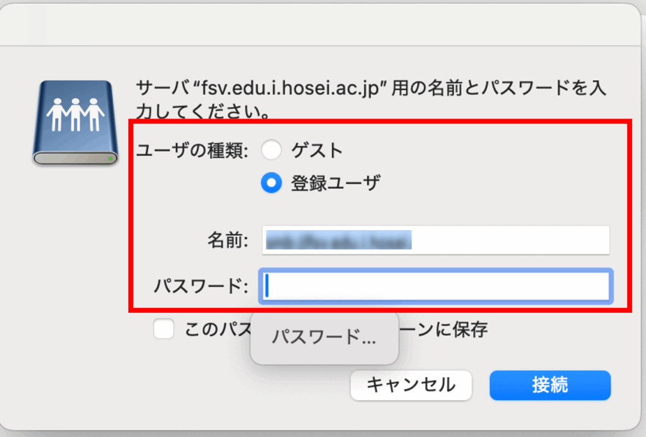Click the green status light on the drive icon
Screen dimensions: 646x437
point(110,158)
